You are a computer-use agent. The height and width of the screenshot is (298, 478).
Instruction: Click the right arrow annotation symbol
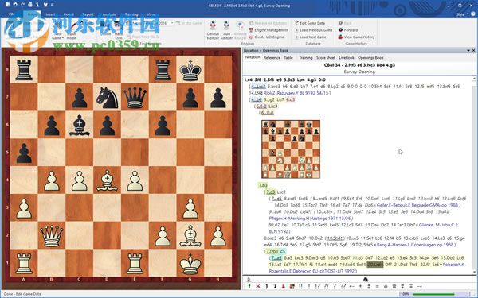420,286
